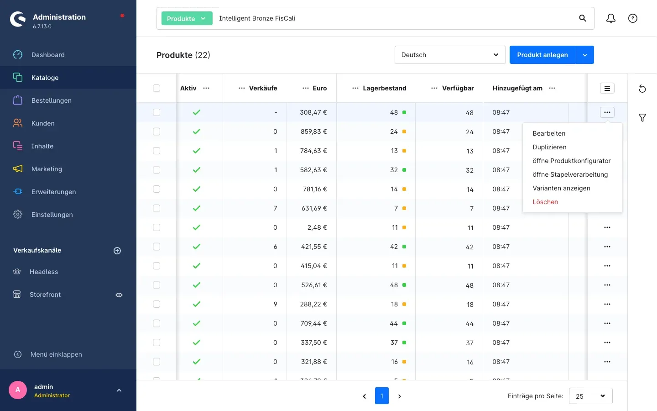Click the search magnifier icon
The image size is (657, 411).
point(583,18)
